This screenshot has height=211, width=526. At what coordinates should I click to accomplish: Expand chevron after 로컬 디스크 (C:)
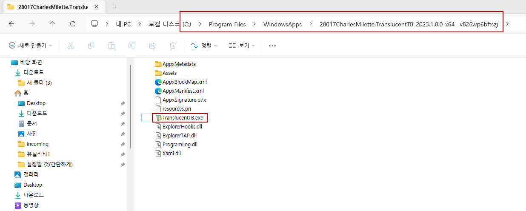tap(200, 24)
